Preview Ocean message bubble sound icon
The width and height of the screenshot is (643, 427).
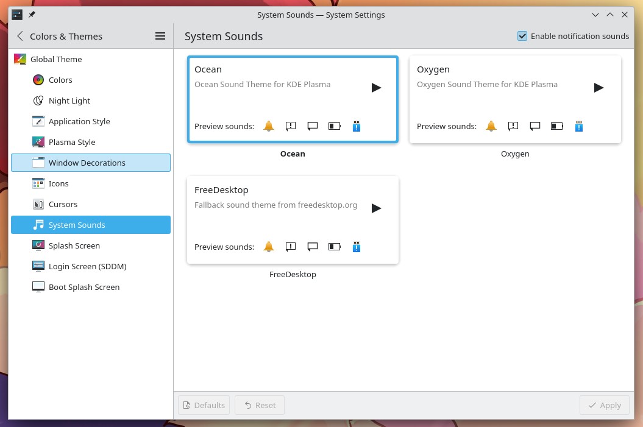coord(313,126)
